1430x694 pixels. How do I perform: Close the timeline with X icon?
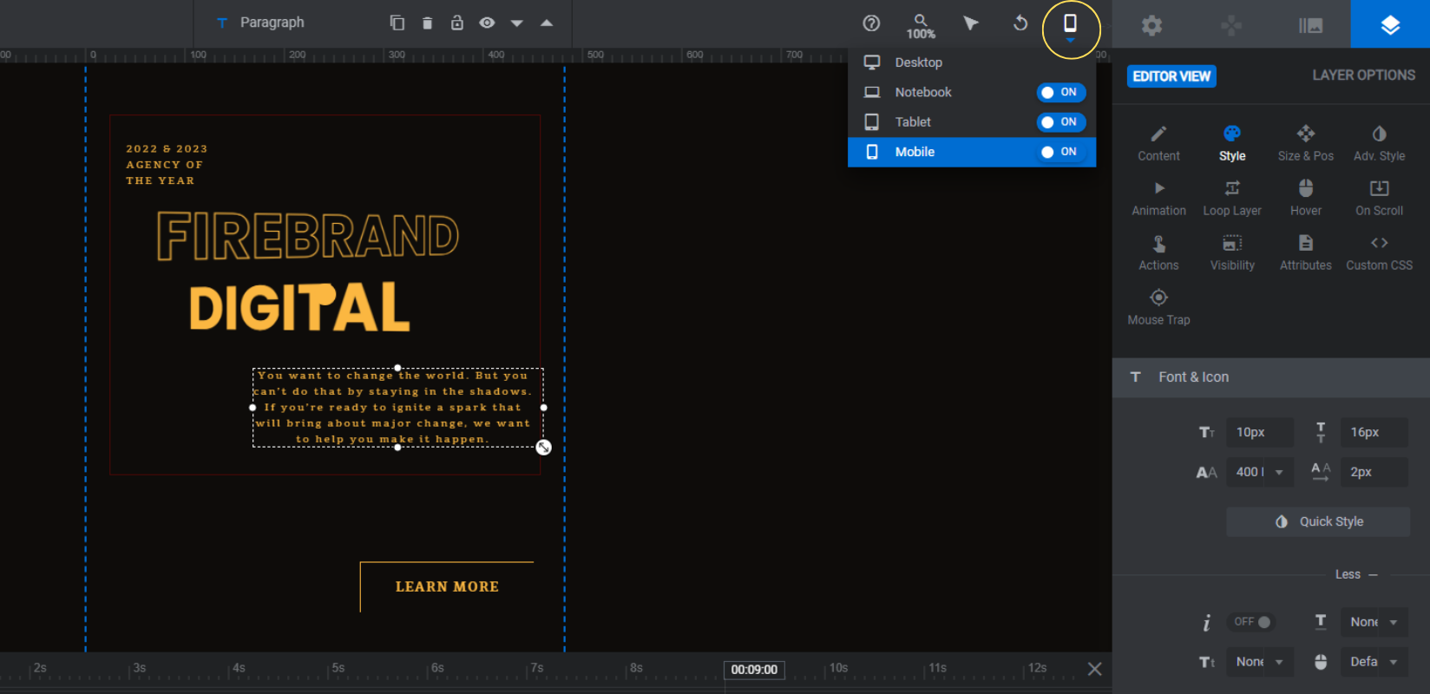(x=1095, y=669)
